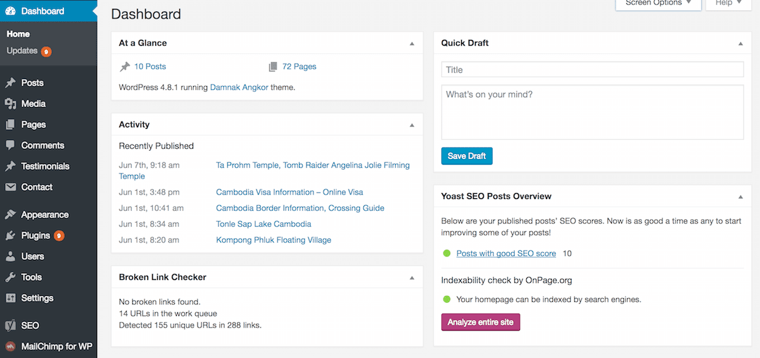Click the Media icon in sidebar
Viewport: 760px width, 358px height.
tap(10, 104)
